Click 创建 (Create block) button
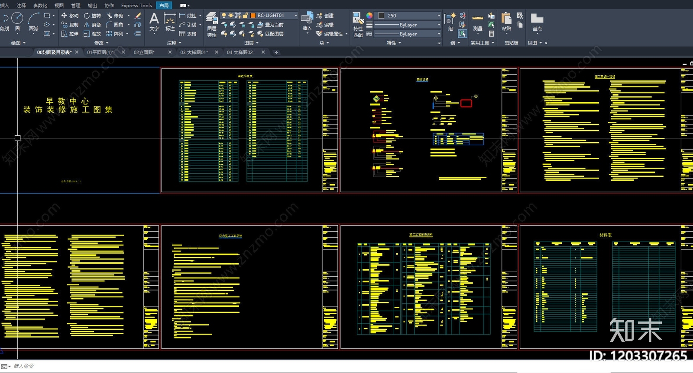 click(x=325, y=16)
